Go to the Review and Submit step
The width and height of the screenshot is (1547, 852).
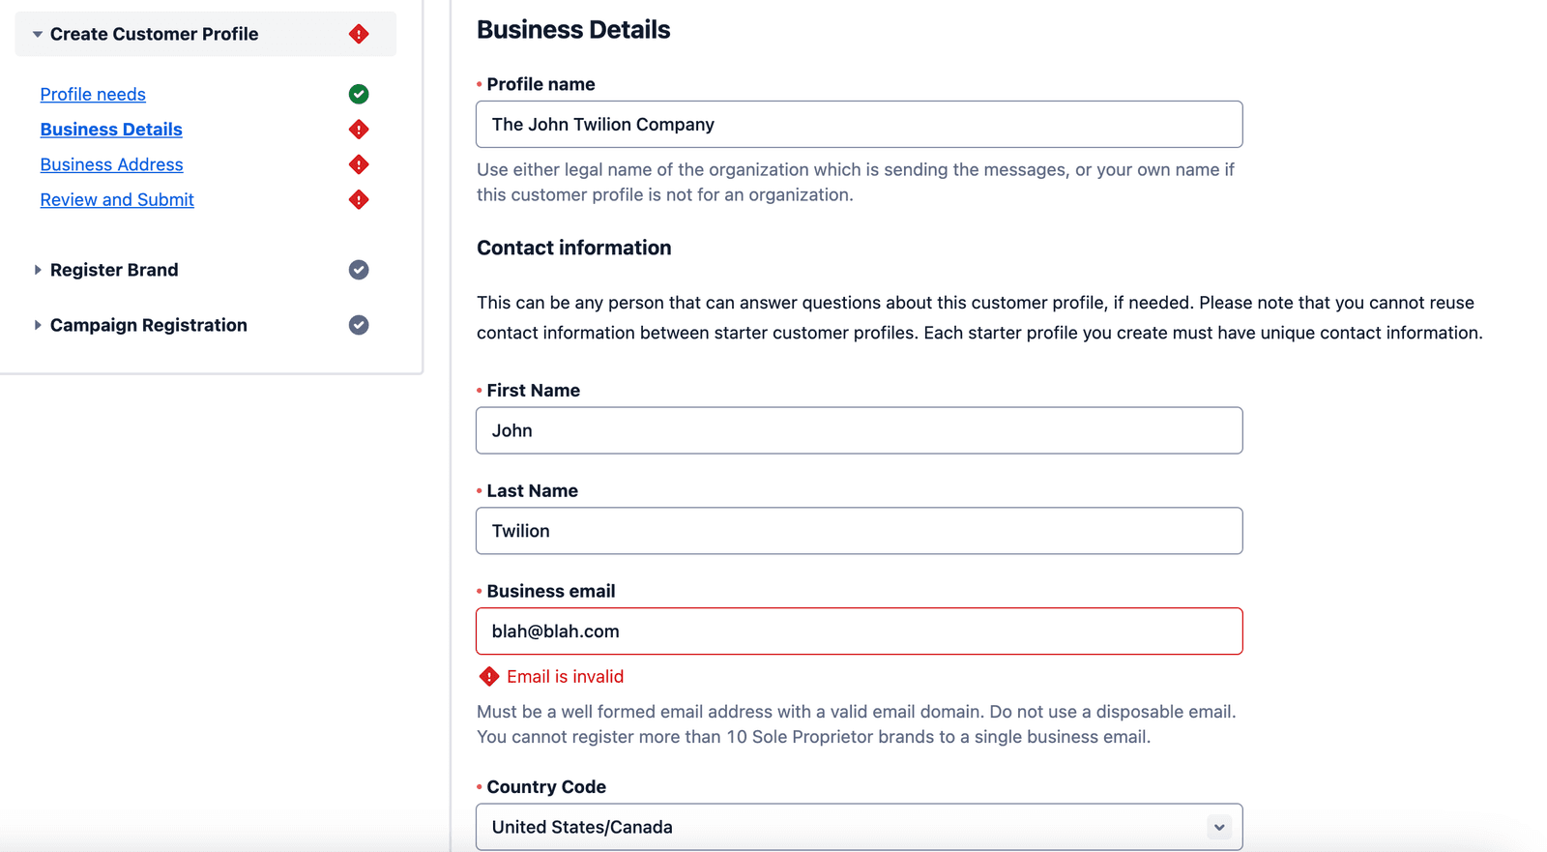pos(117,199)
